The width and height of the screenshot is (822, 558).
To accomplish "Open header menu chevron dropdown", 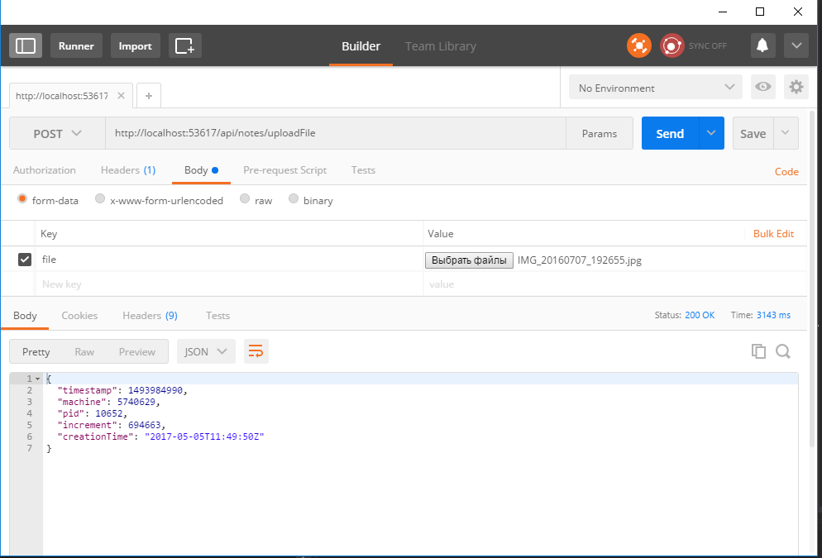I will click(796, 45).
